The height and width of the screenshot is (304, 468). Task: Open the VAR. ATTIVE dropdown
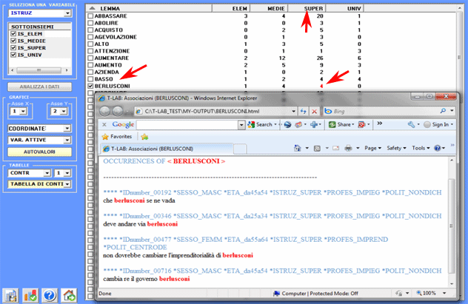[67, 140]
